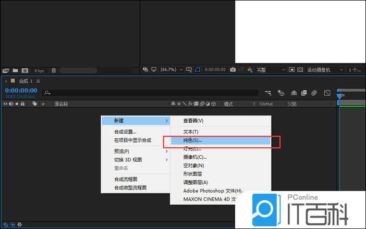Open the (66.7%) magnification dropdown

tap(172, 70)
